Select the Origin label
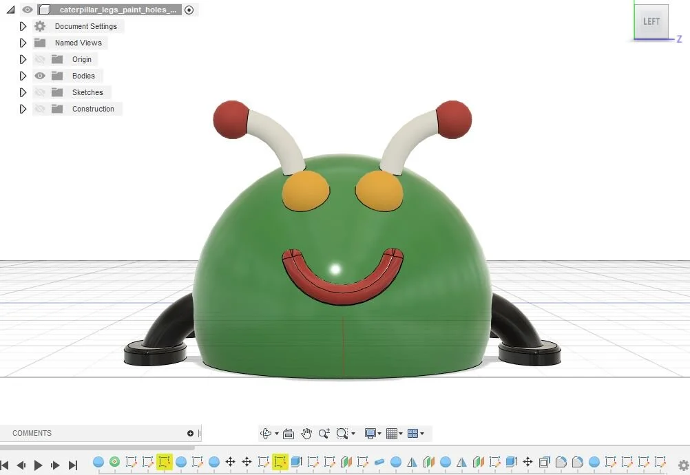The height and width of the screenshot is (475, 690). pyautogui.click(x=82, y=59)
